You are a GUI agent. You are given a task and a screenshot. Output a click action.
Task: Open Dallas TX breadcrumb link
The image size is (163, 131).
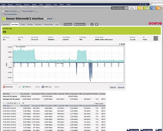11,11
